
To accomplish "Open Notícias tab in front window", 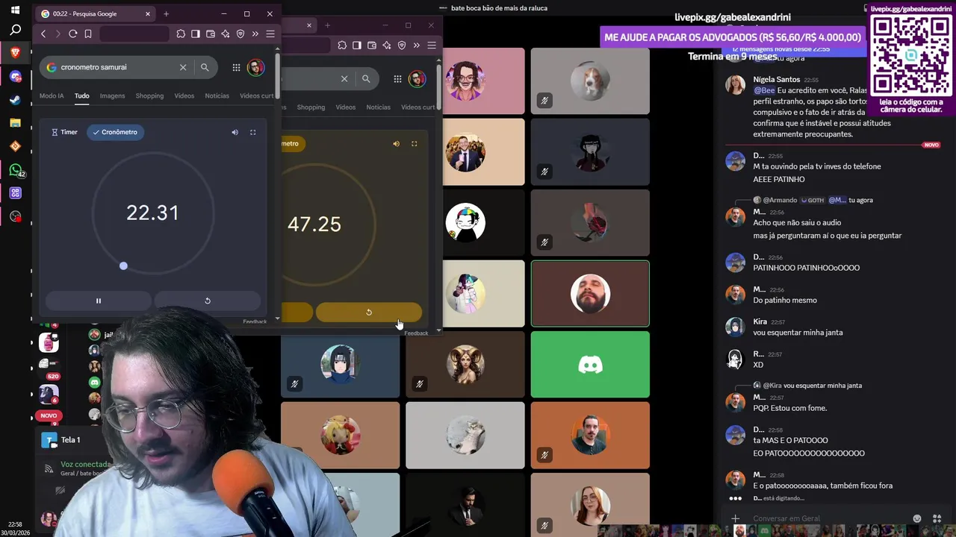I will click(x=217, y=95).
